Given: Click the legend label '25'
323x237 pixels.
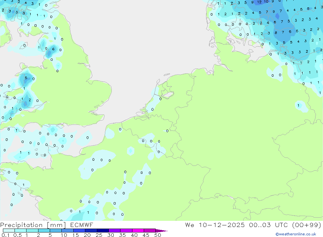Looking at the screenshot, I should [99, 235].
